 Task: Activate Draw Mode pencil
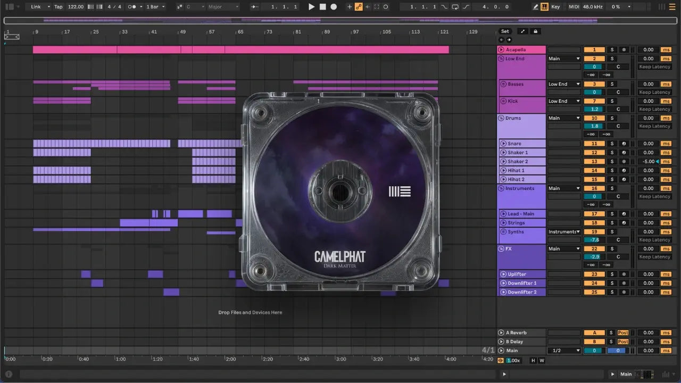[536, 7]
